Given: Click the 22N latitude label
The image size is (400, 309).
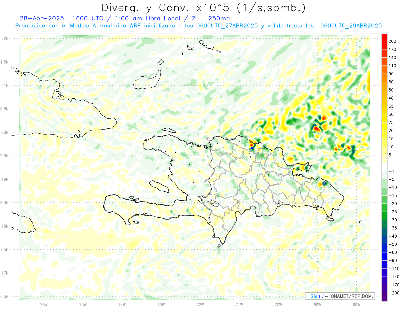Looking at the screenshot, I should 5,39.
